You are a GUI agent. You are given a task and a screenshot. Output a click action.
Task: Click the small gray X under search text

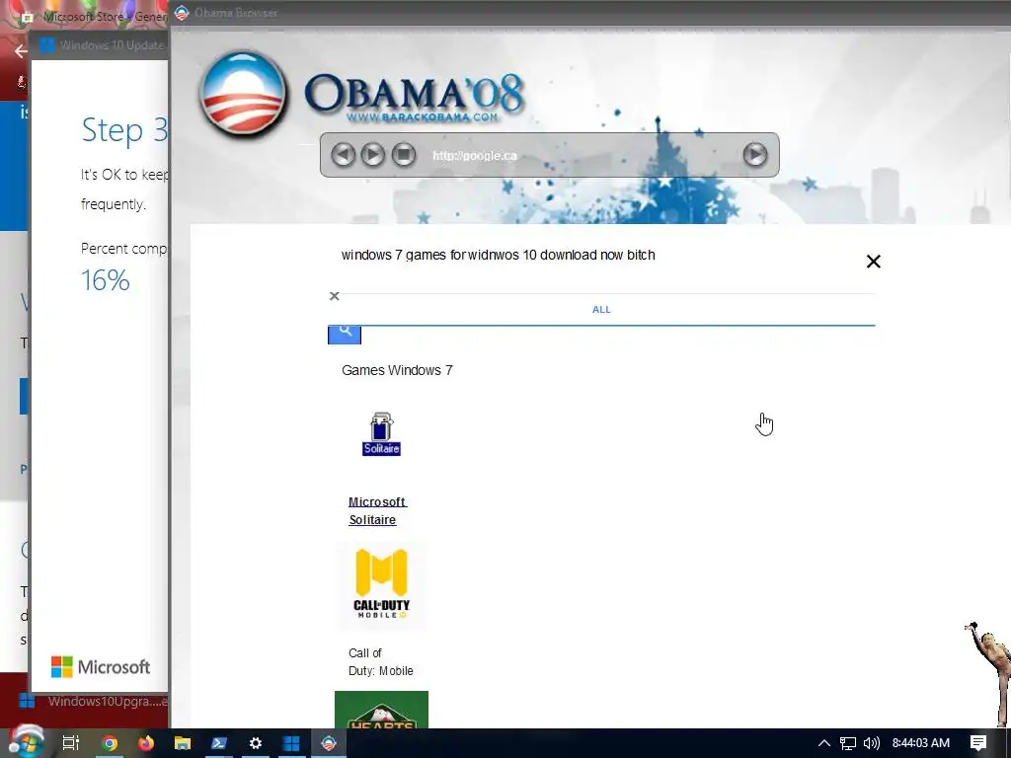[x=334, y=296]
